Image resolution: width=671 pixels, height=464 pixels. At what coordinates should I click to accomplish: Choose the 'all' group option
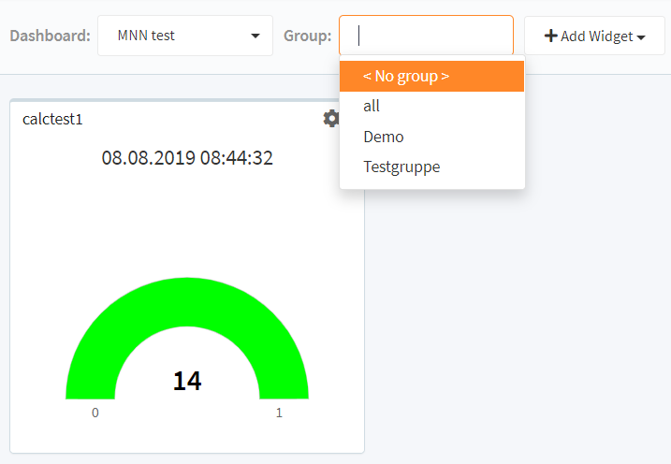[431, 106]
